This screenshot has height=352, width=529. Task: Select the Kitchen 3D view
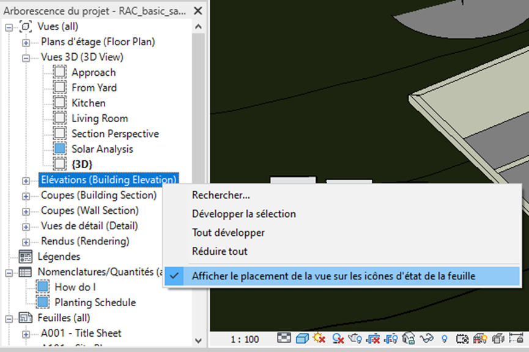click(x=88, y=103)
